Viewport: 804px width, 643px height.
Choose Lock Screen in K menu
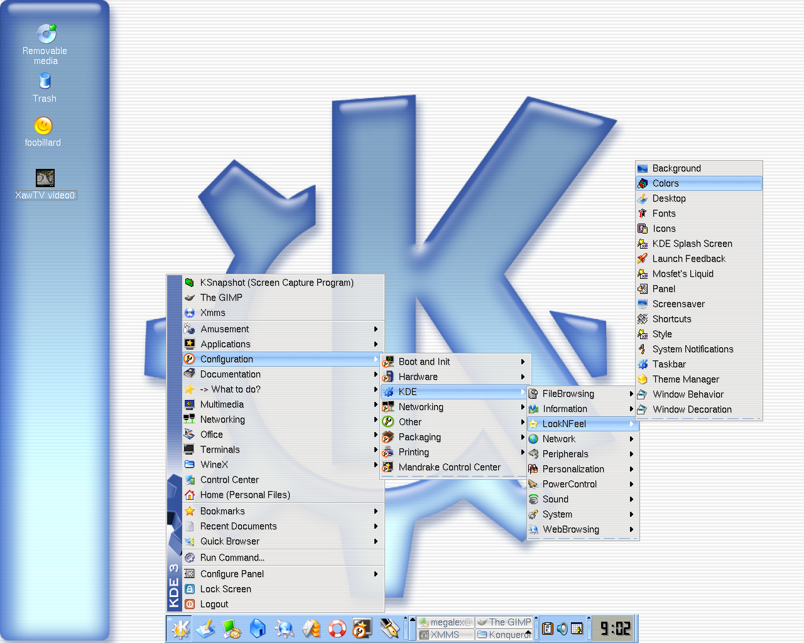283,589
